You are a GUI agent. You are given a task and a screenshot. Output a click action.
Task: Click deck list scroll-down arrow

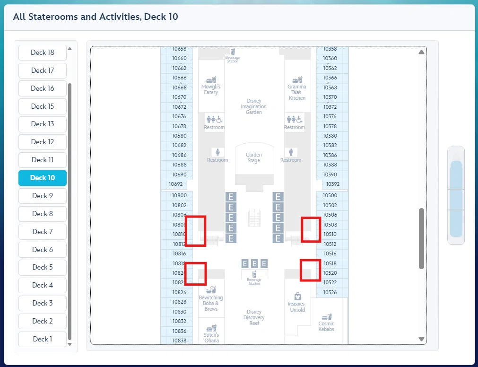click(x=70, y=344)
